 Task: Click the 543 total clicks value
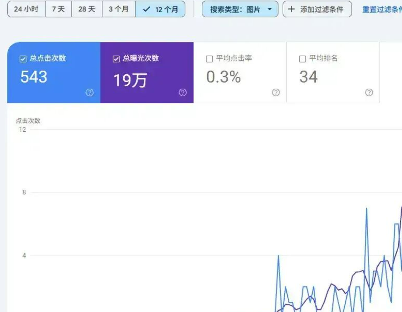tap(34, 77)
